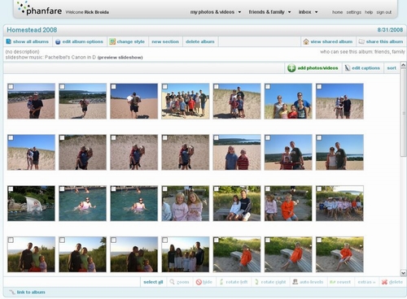Open the extras » menu
The image size is (407, 299).
tap(366, 282)
